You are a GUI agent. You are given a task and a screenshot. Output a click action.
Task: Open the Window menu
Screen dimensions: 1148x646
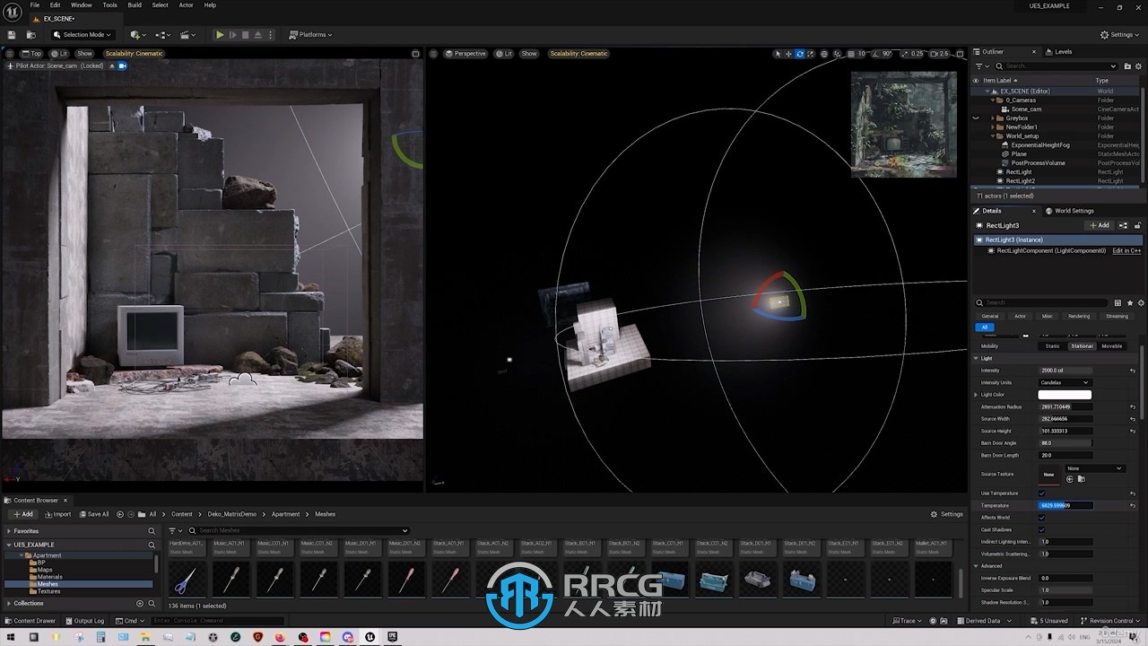pyautogui.click(x=82, y=5)
